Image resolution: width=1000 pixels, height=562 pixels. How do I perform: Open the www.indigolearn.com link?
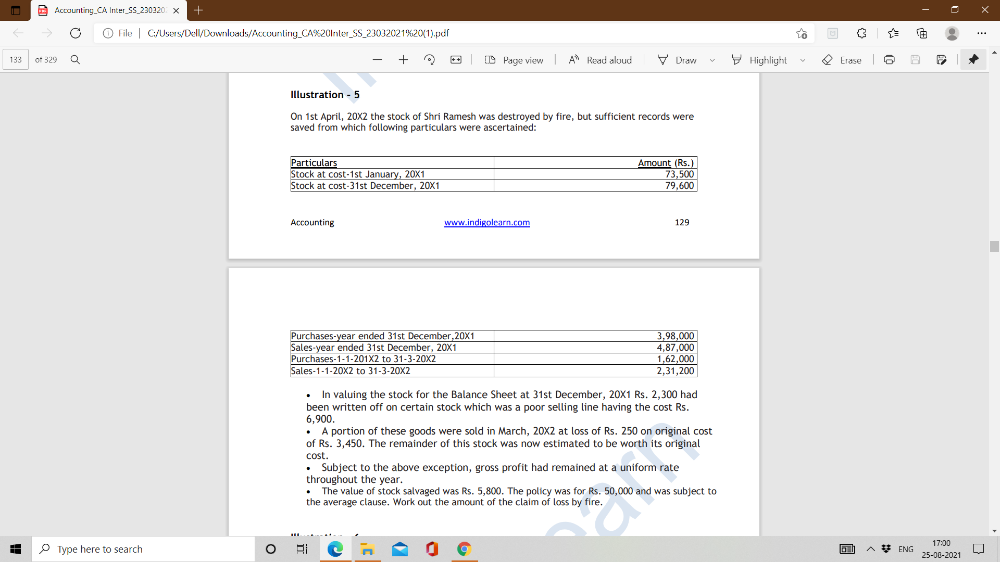pos(486,222)
